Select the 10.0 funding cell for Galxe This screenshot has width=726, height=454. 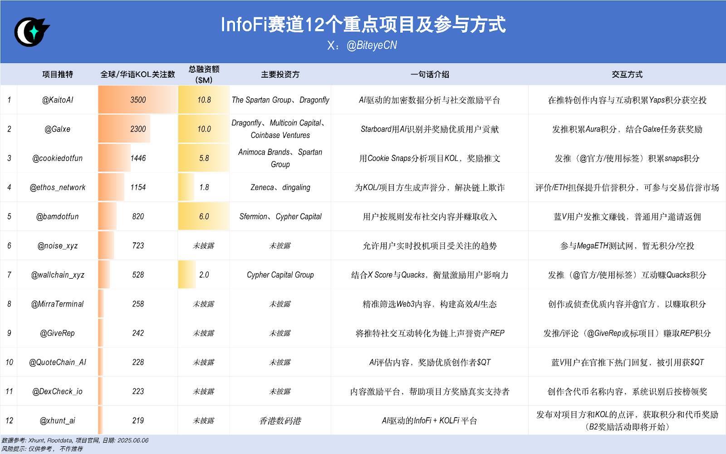click(x=204, y=129)
